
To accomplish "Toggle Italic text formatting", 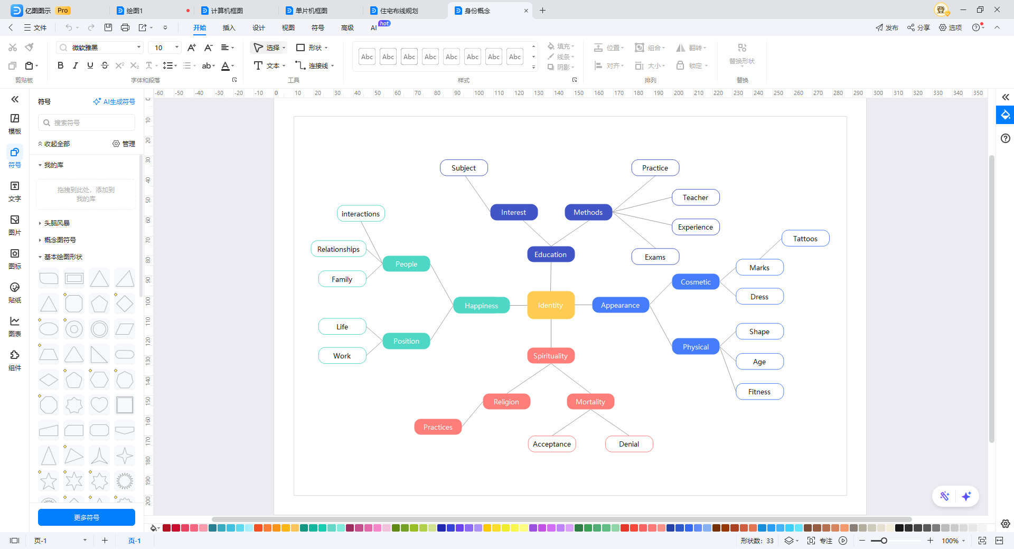I will click(75, 65).
